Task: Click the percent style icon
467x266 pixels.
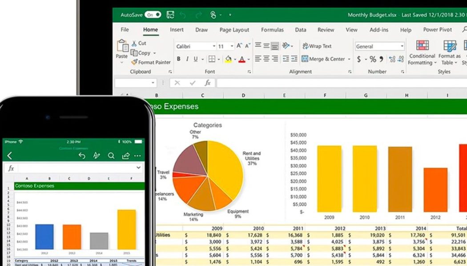Action: [373, 59]
